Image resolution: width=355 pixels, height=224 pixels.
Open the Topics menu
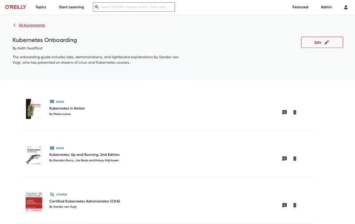(41, 7)
